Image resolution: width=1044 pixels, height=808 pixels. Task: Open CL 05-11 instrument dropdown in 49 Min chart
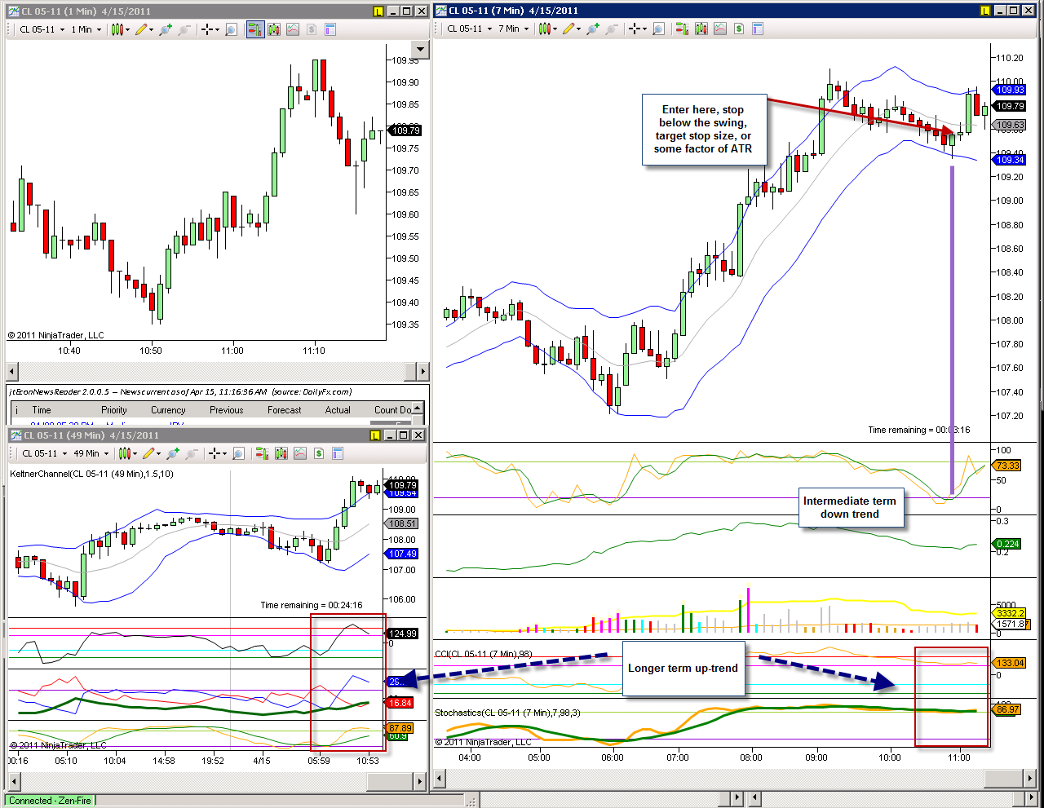tap(44, 453)
